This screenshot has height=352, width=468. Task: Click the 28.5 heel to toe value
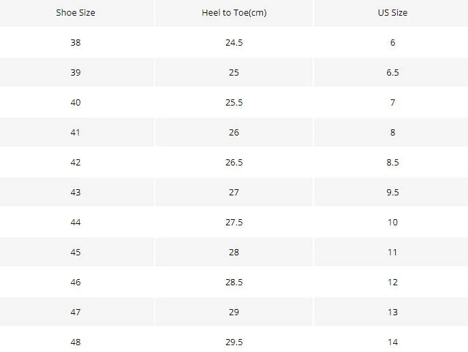click(x=234, y=282)
